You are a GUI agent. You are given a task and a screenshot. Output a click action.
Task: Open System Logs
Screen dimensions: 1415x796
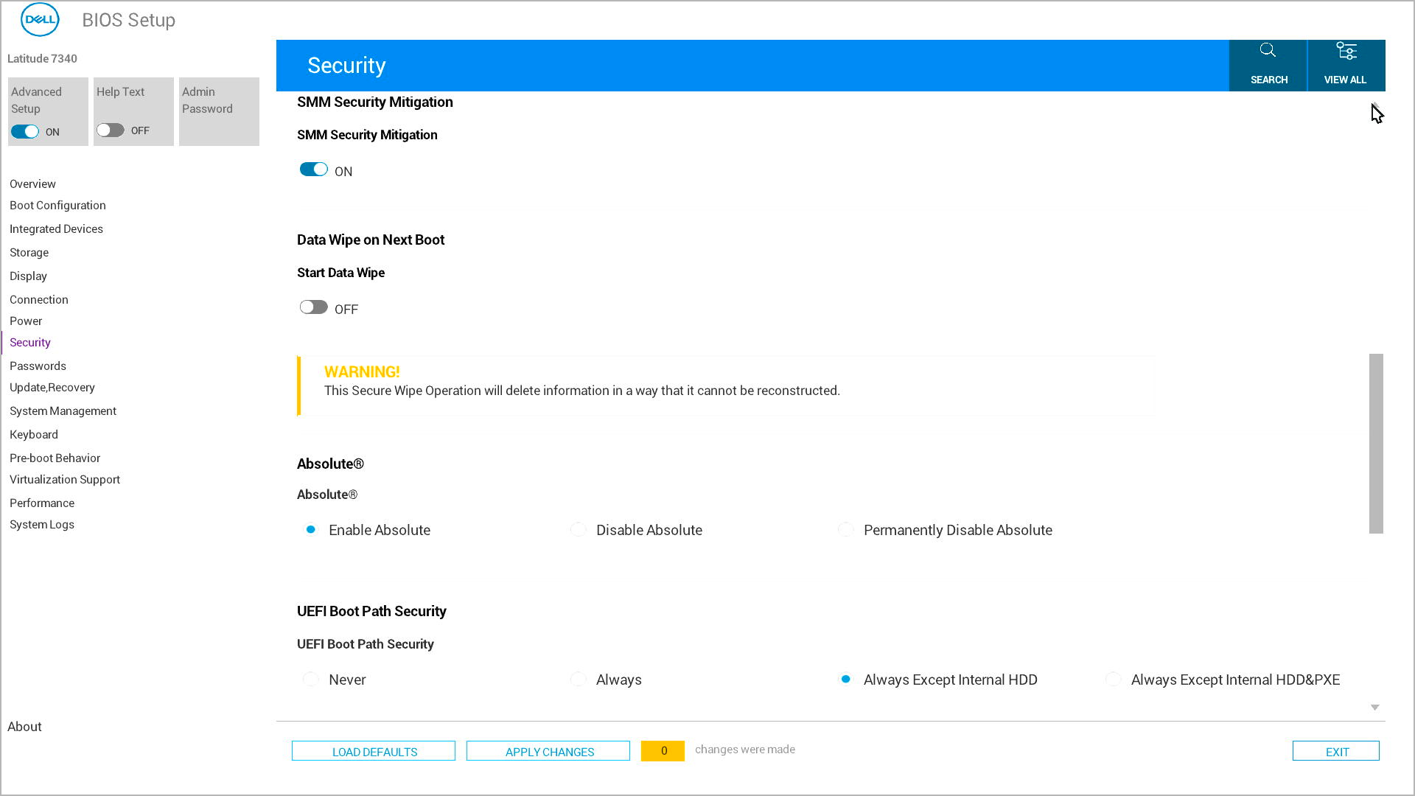click(x=42, y=524)
